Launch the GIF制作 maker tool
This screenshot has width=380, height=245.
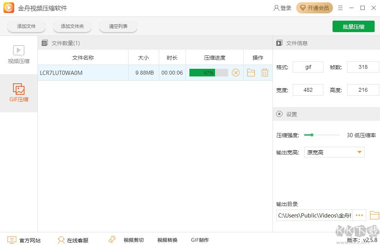point(199,240)
